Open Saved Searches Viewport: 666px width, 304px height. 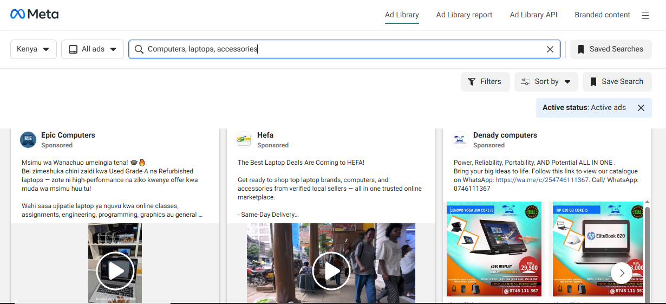point(611,49)
